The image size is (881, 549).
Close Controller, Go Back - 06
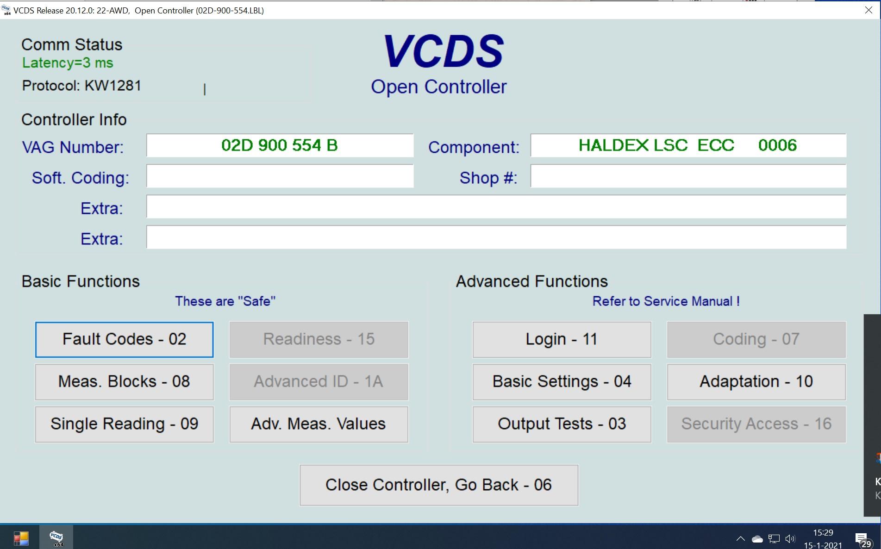pyautogui.click(x=439, y=485)
